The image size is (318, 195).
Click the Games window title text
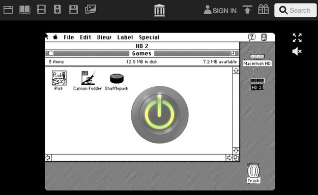[142, 53]
